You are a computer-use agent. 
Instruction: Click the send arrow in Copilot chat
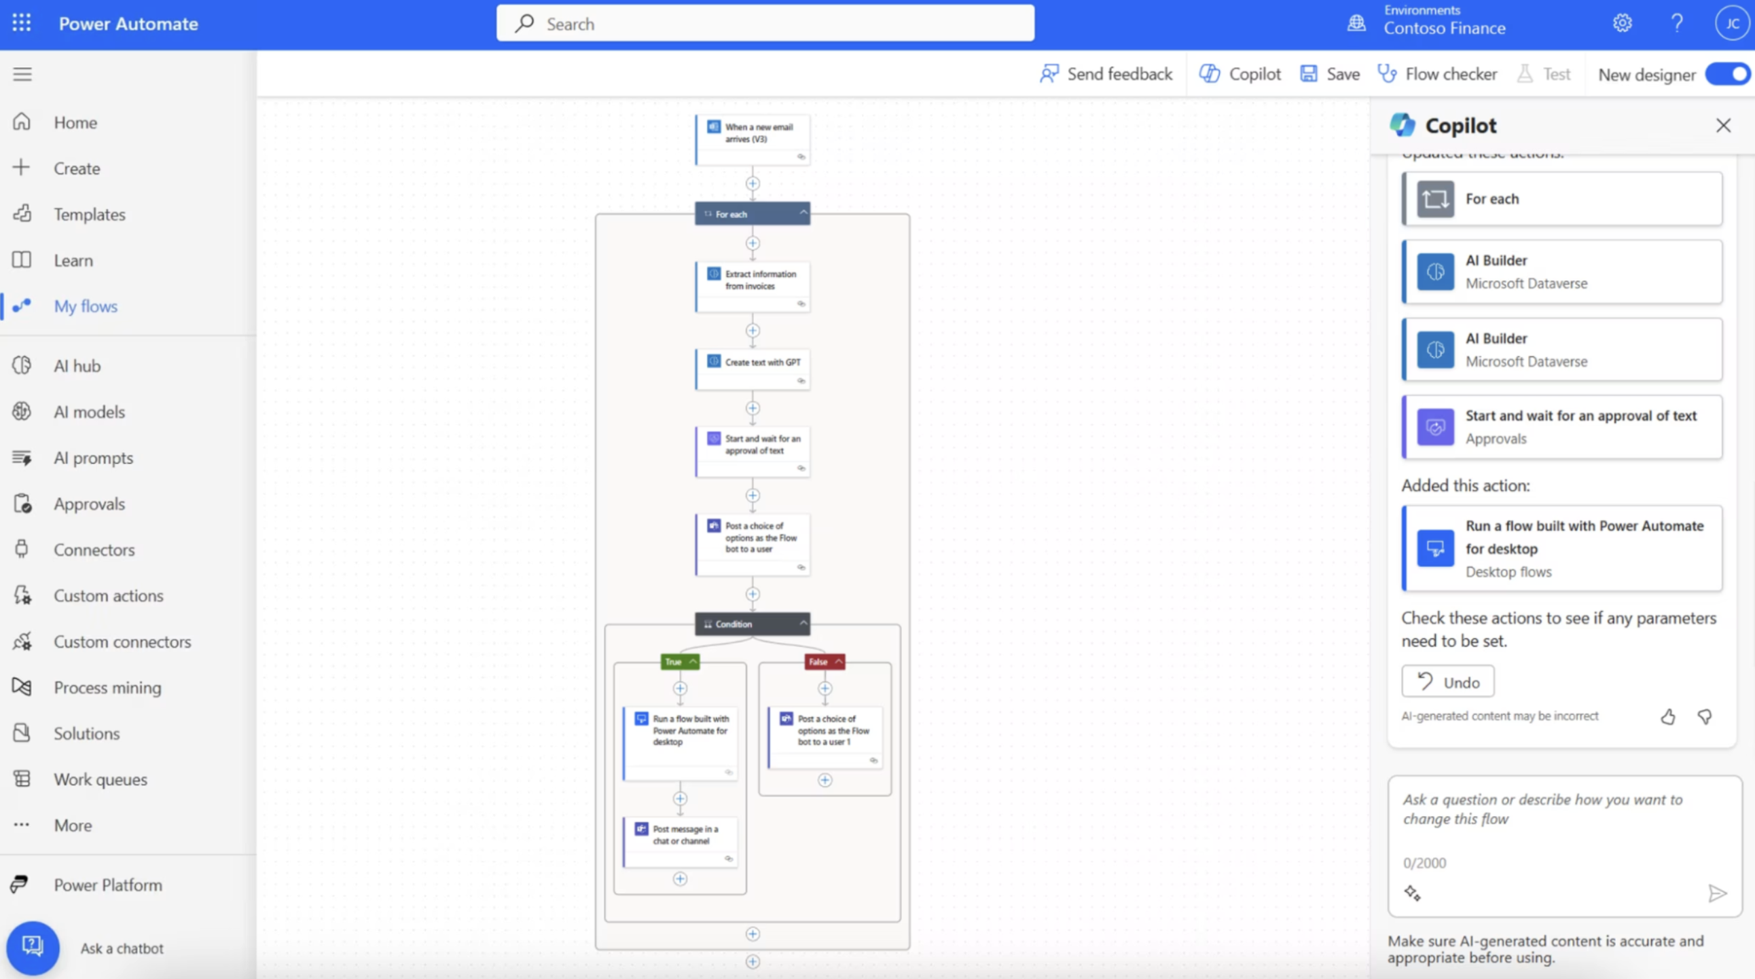[x=1718, y=893]
